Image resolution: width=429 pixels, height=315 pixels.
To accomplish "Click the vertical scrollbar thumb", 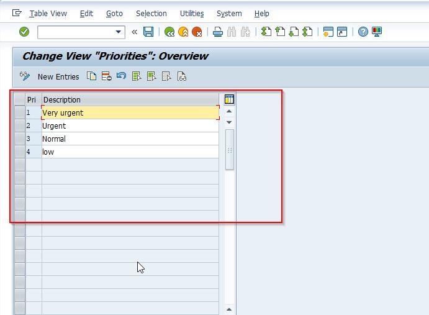I will click(230, 150).
